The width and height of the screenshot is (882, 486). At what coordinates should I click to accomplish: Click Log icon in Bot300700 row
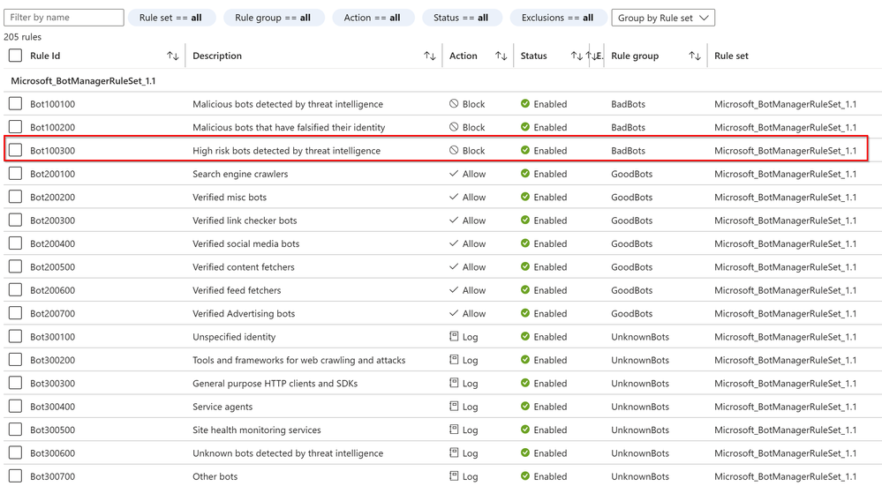coord(454,476)
